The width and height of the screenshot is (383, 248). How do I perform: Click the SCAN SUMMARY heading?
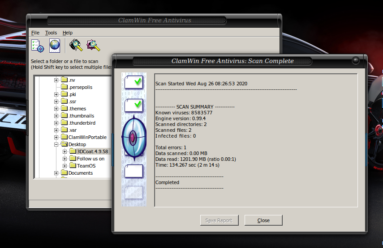pyautogui.click(x=195, y=107)
